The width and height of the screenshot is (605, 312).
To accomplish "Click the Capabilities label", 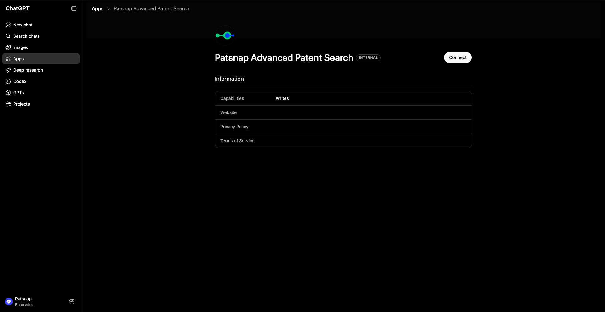I will coord(232,98).
